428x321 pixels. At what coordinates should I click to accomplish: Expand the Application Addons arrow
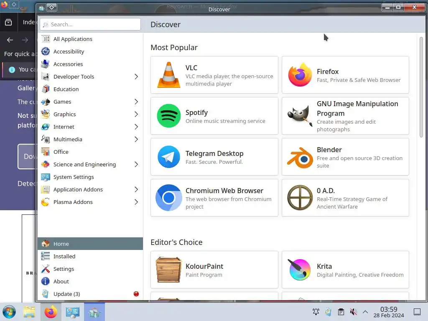point(136,189)
